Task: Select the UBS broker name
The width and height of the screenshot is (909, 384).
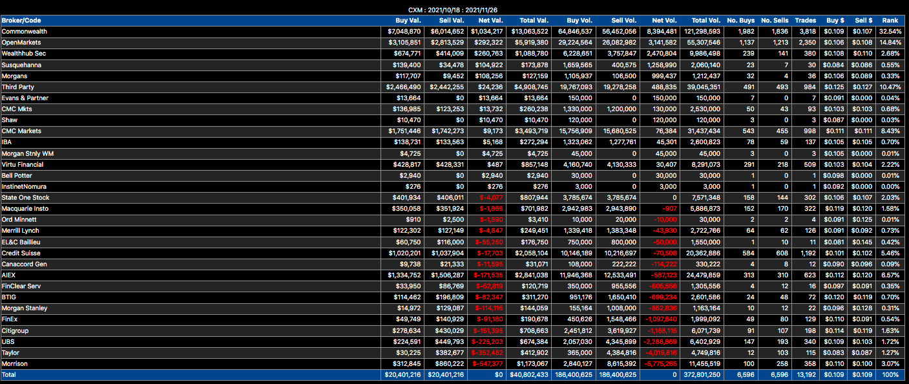Action: 8,342
